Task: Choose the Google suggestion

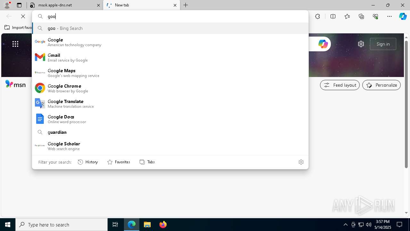Action: (170, 42)
